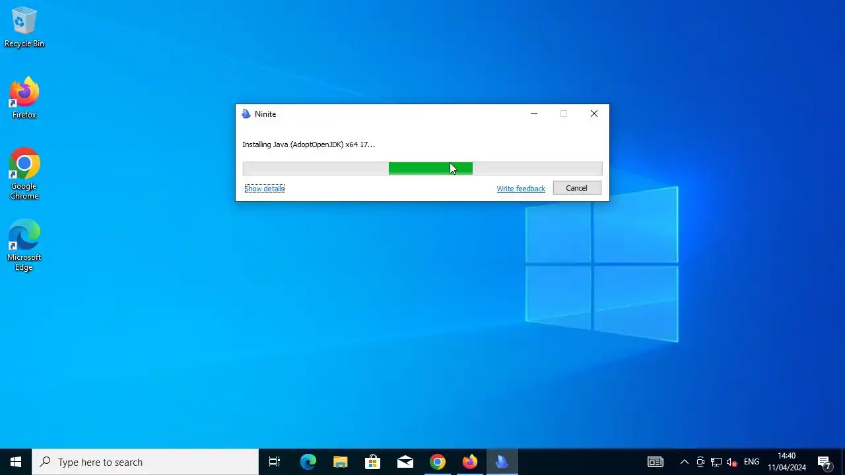Click the ENG language indicator
The width and height of the screenshot is (845, 475).
752,462
